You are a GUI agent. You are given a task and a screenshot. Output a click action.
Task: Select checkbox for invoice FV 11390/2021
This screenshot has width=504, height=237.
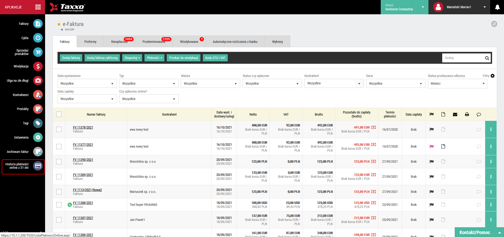59,162
